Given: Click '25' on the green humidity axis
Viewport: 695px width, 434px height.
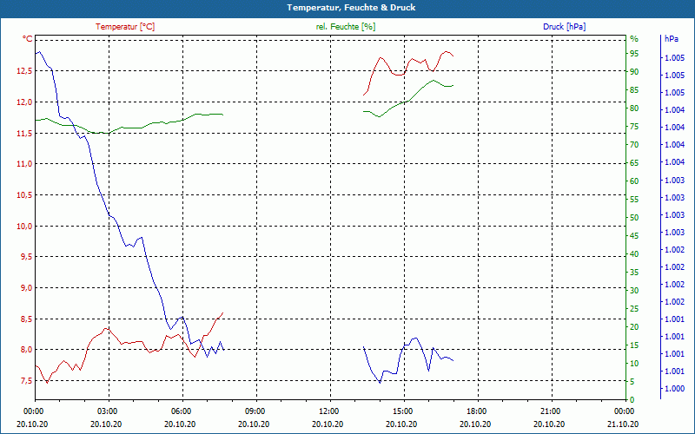Looking at the screenshot, I should pos(634,309).
